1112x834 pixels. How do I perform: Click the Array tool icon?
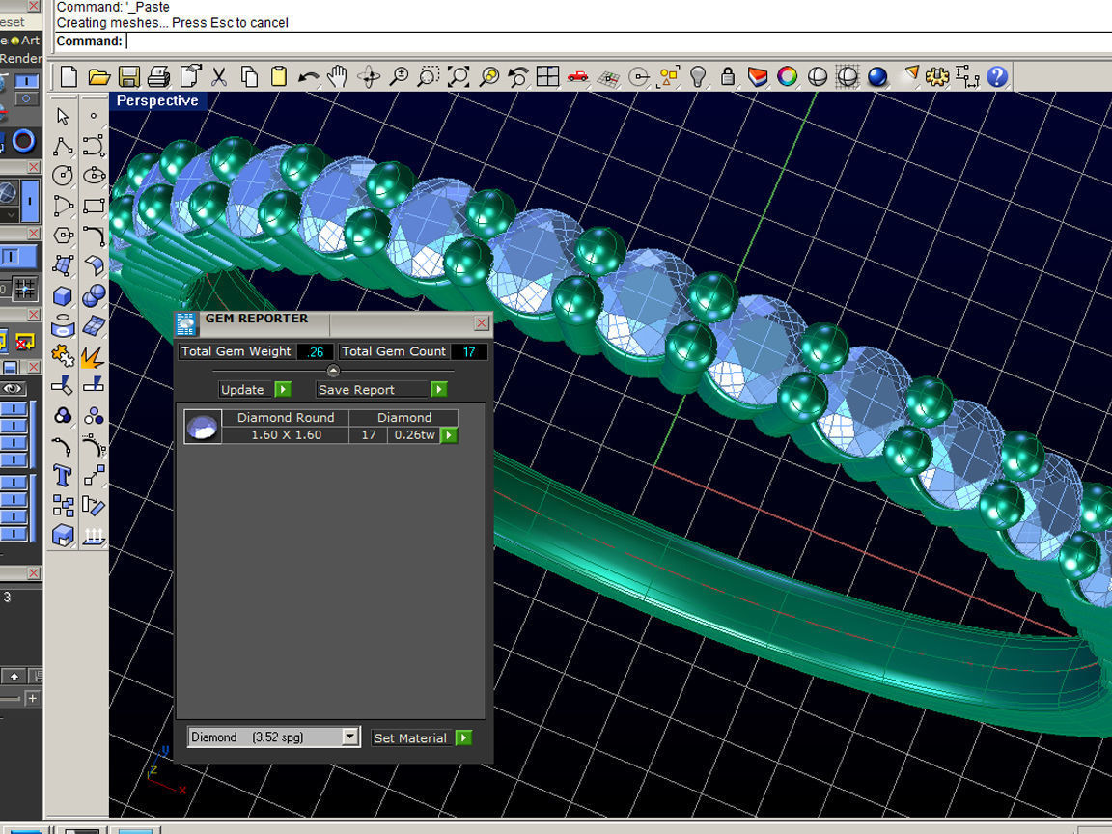pos(63,506)
